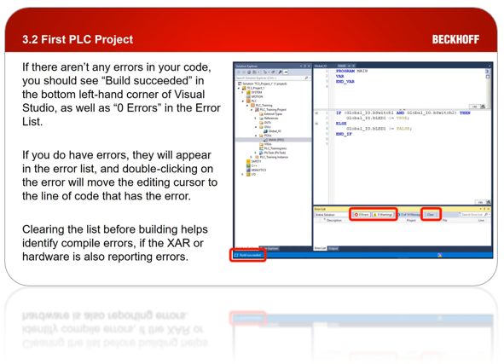Viewport: 504px width, 364px height.
Task: Expand the PLC_Training Instance node
Action: pyautogui.click(x=251, y=157)
